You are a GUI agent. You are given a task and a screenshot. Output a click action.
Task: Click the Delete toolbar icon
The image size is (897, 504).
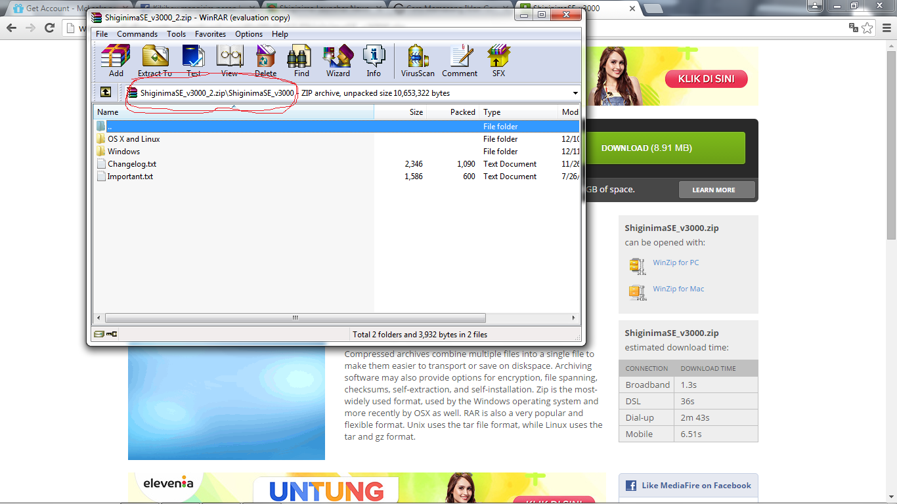tap(266, 61)
